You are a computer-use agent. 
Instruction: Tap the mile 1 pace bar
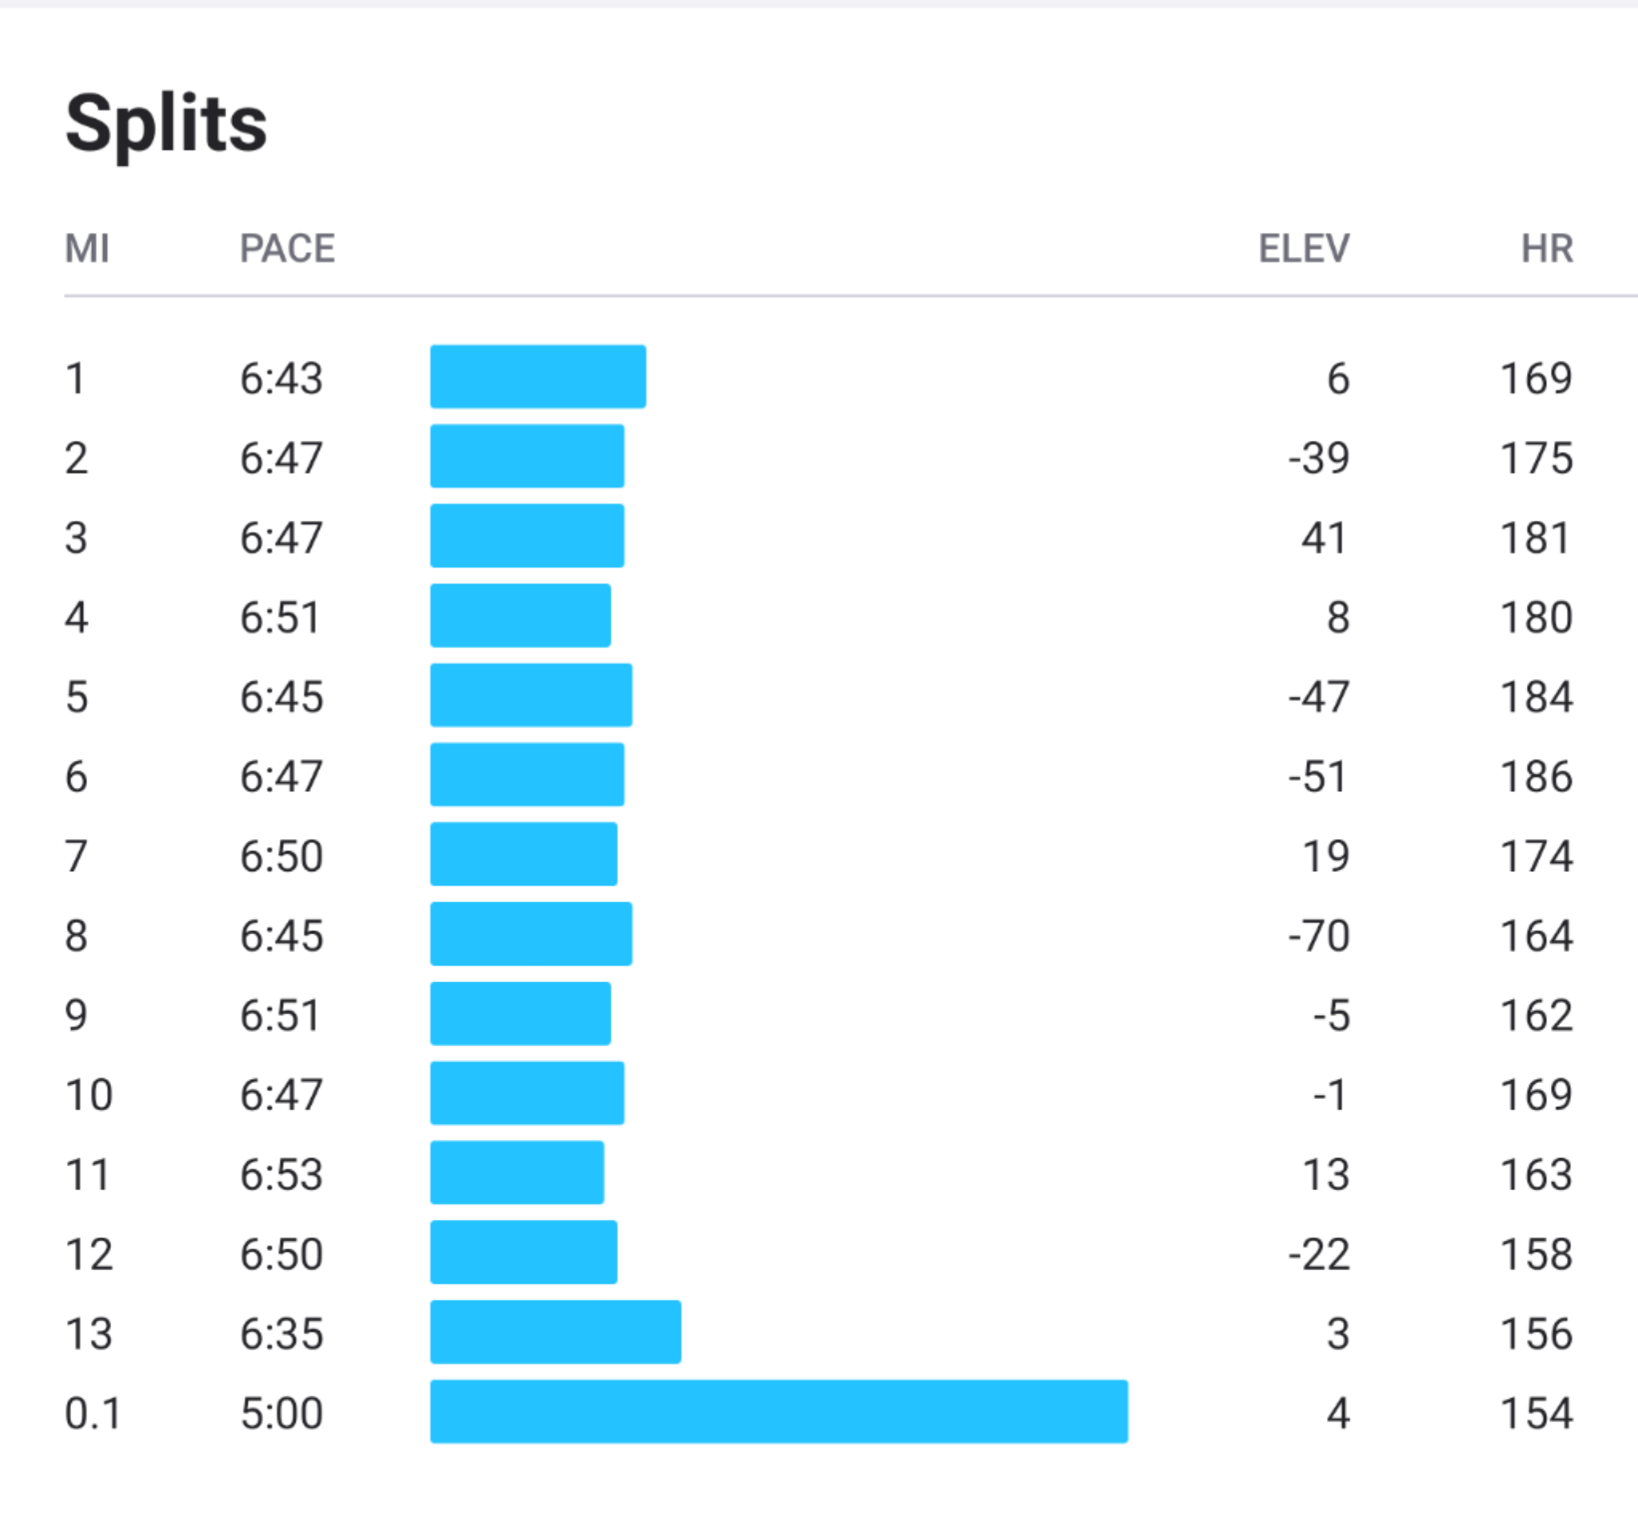click(x=538, y=377)
